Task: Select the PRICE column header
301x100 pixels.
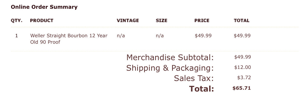Action: pos(202,21)
